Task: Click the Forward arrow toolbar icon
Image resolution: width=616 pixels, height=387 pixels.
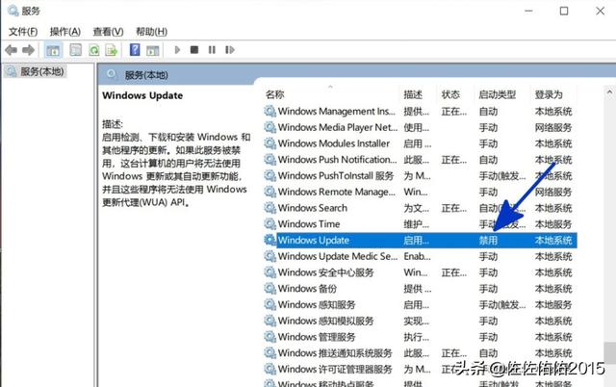Action: [x=28, y=50]
